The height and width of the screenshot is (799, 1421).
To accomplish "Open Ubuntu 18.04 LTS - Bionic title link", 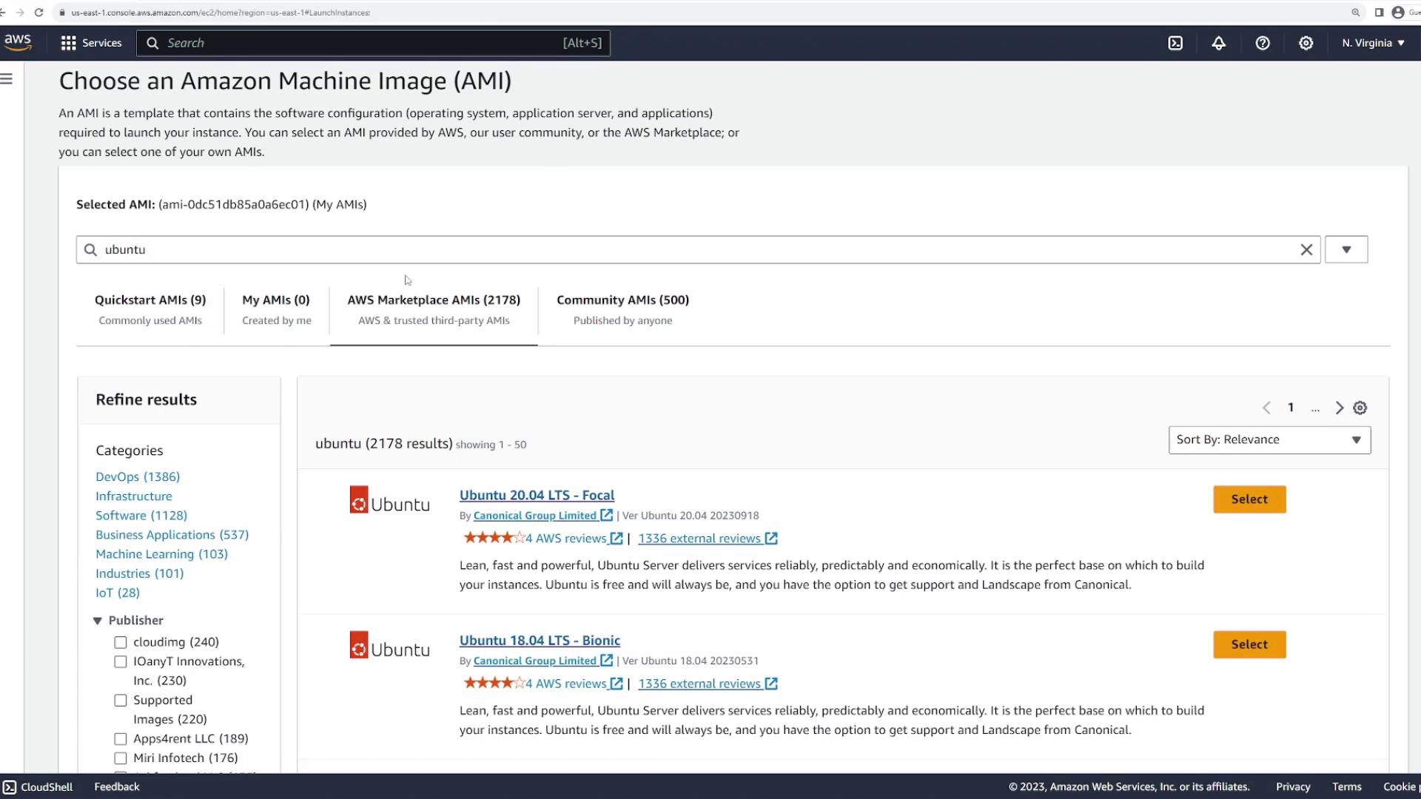I will 540,640.
